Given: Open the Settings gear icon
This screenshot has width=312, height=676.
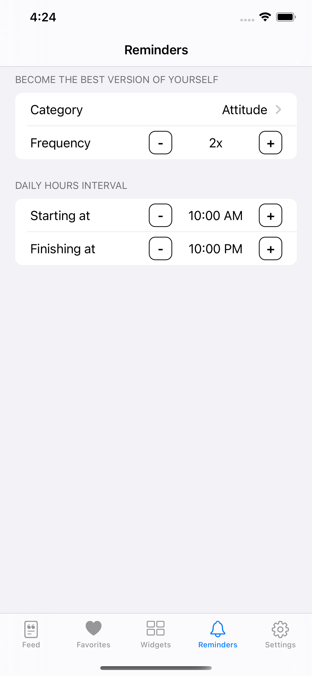Looking at the screenshot, I should coord(280,629).
